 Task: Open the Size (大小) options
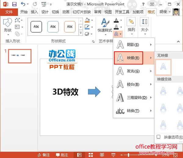click(x=145, y=26)
